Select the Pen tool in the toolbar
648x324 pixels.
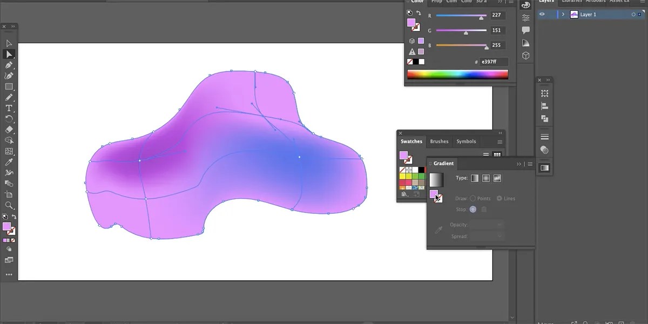point(9,65)
